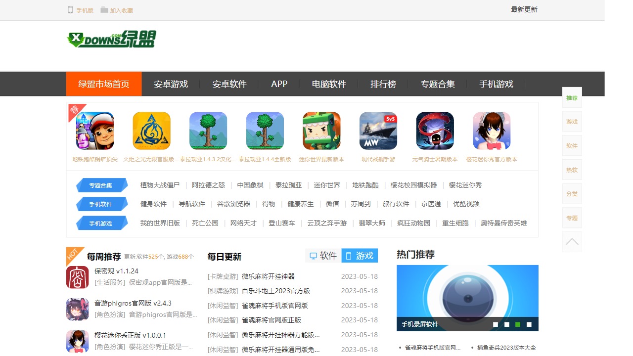Click the [棋牌游戏] category label
Viewport: 633px width, 356px height.
(223, 291)
